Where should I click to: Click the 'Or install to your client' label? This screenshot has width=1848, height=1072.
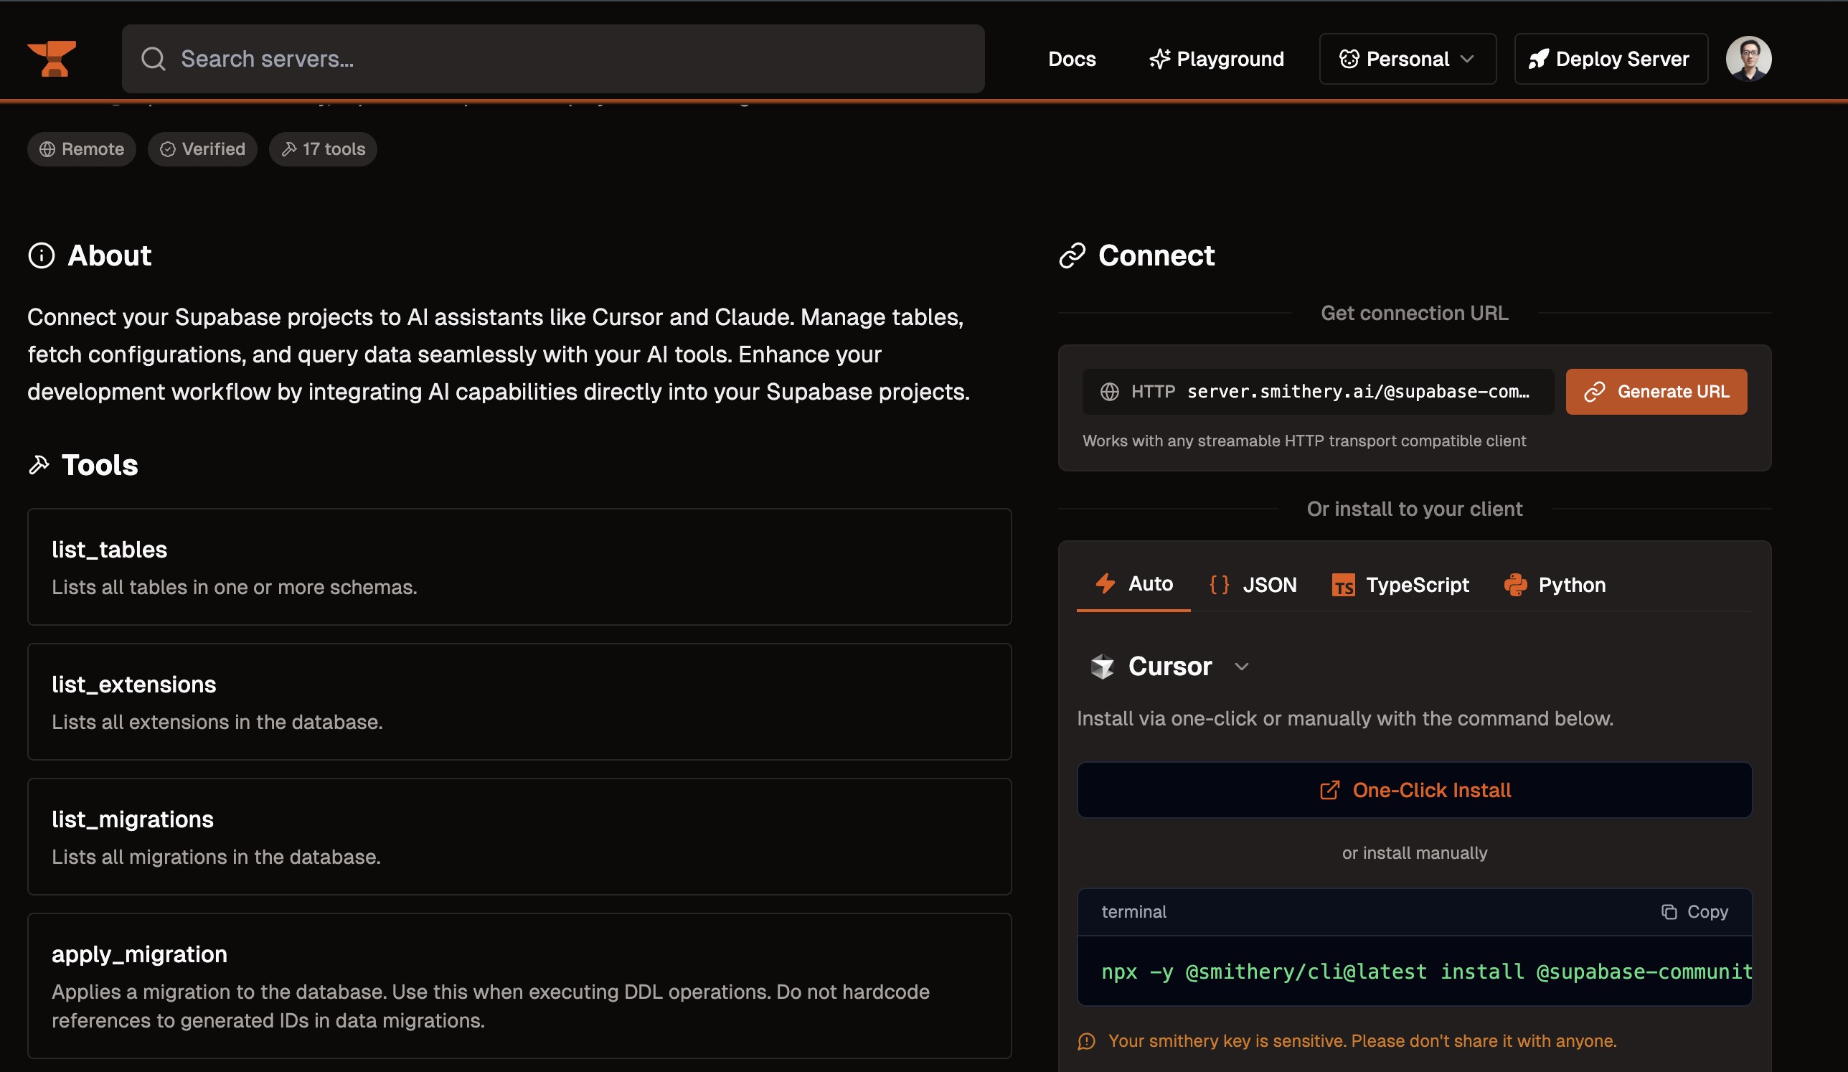(1415, 509)
